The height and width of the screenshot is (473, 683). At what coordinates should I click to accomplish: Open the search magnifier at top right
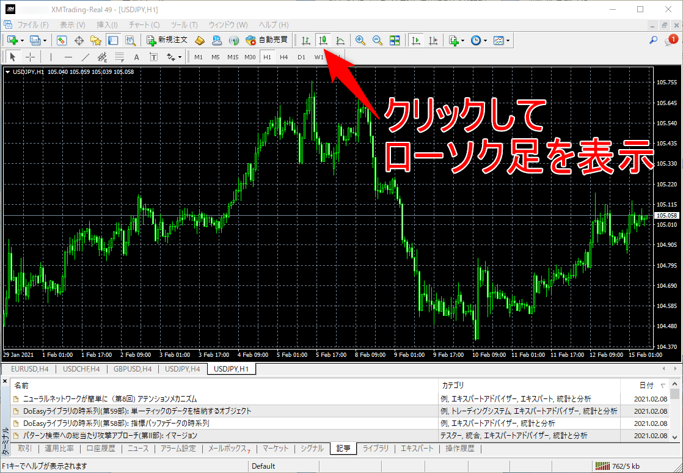coord(654,40)
